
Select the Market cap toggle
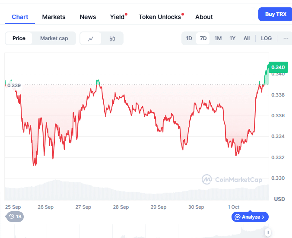(54, 38)
